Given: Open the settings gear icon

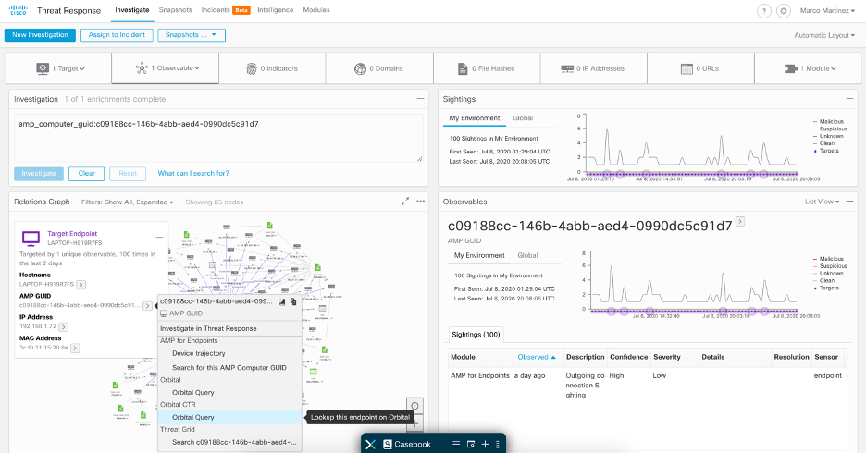Looking at the screenshot, I should point(784,10).
